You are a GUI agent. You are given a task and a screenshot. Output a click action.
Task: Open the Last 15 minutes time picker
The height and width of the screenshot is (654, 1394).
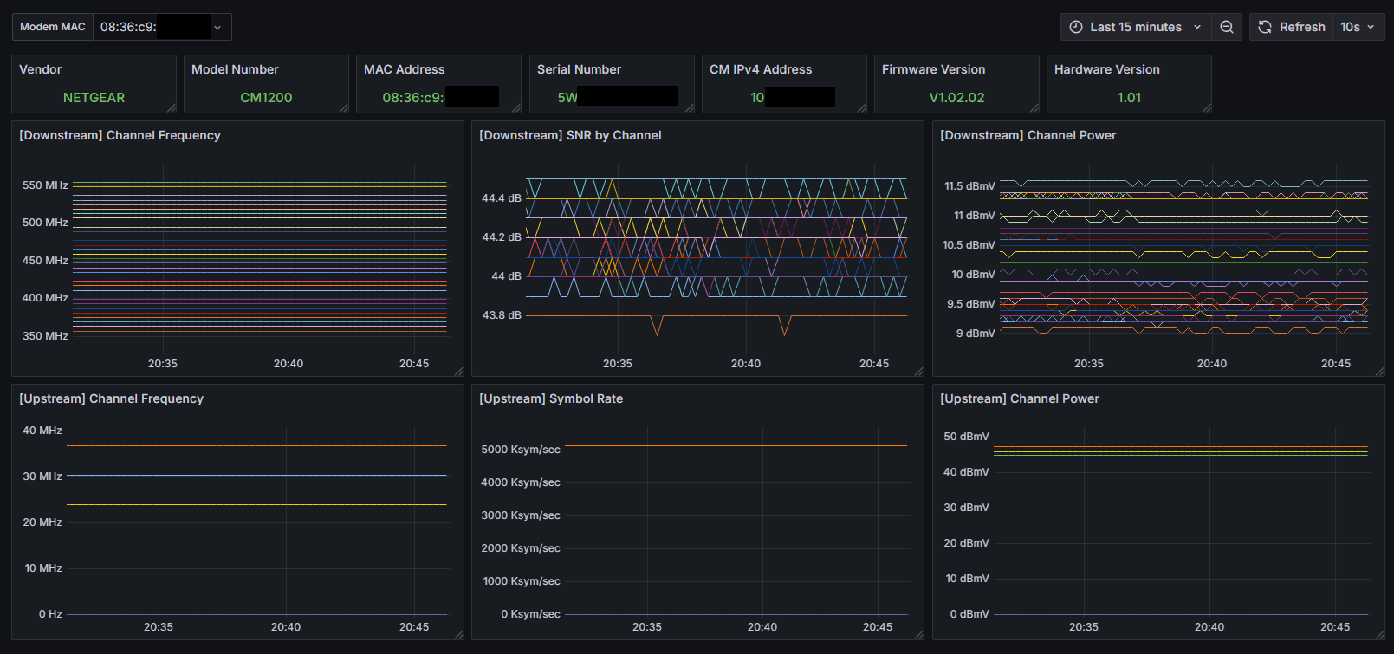click(x=1135, y=27)
